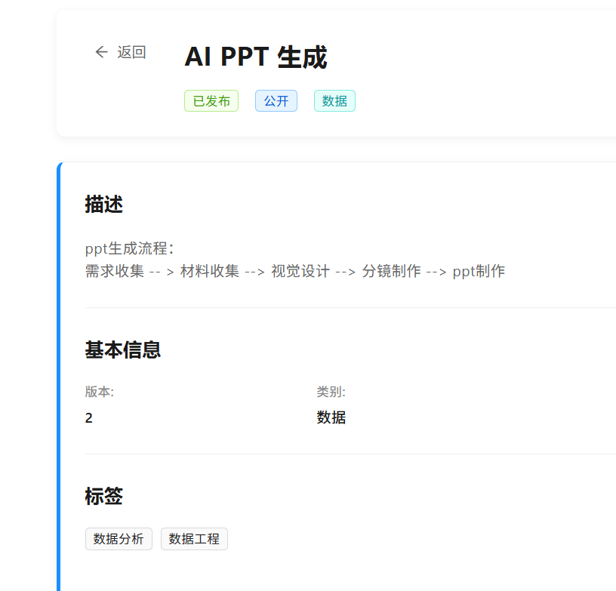Click the 版本 field label
This screenshot has height=591, width=616.
pos(100,392)
